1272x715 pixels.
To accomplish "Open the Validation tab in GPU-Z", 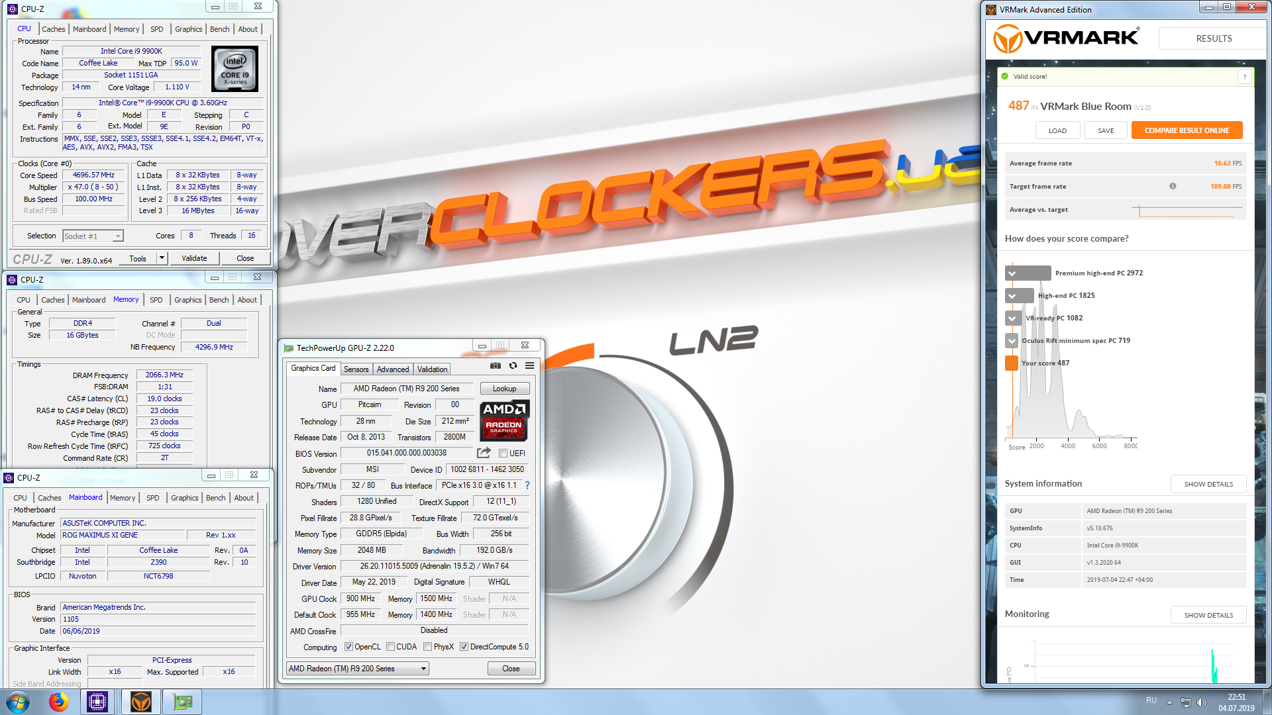I will click(x=433, y=369).
